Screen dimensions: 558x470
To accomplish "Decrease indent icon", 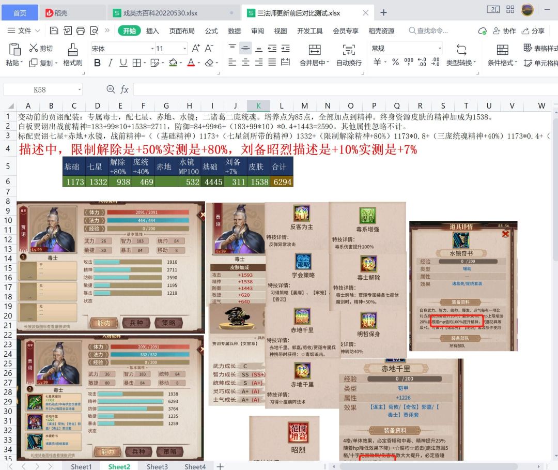I will 272,48.
